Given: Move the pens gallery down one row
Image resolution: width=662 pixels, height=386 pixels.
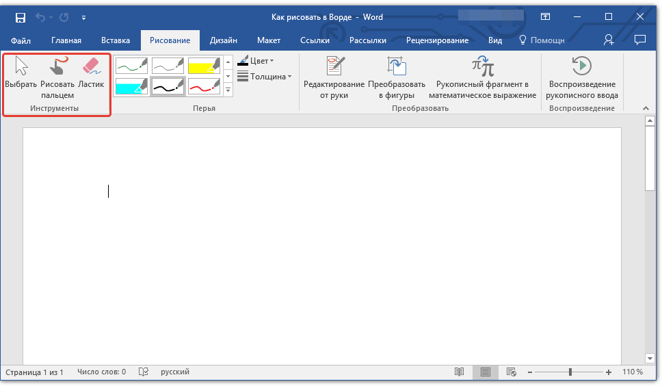Looking at the screenshot, I should 228,76.
